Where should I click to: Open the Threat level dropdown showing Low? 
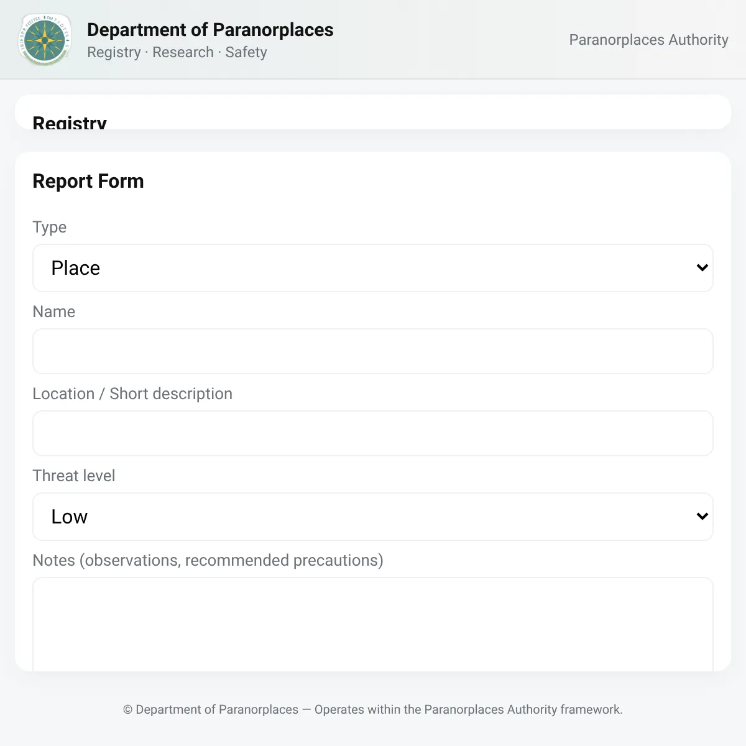pyautogui.click(x=373, y=517)
